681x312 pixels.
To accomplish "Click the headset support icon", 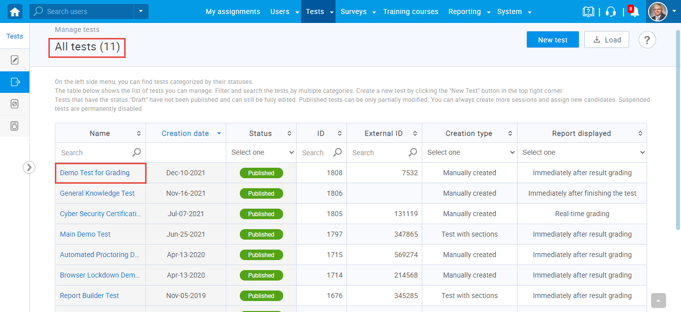I will pos(611,11).
